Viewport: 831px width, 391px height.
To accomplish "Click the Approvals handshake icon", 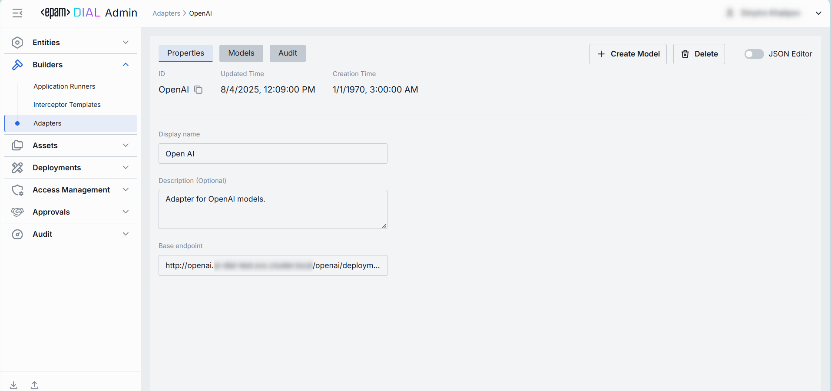I will tap(17, 212).
